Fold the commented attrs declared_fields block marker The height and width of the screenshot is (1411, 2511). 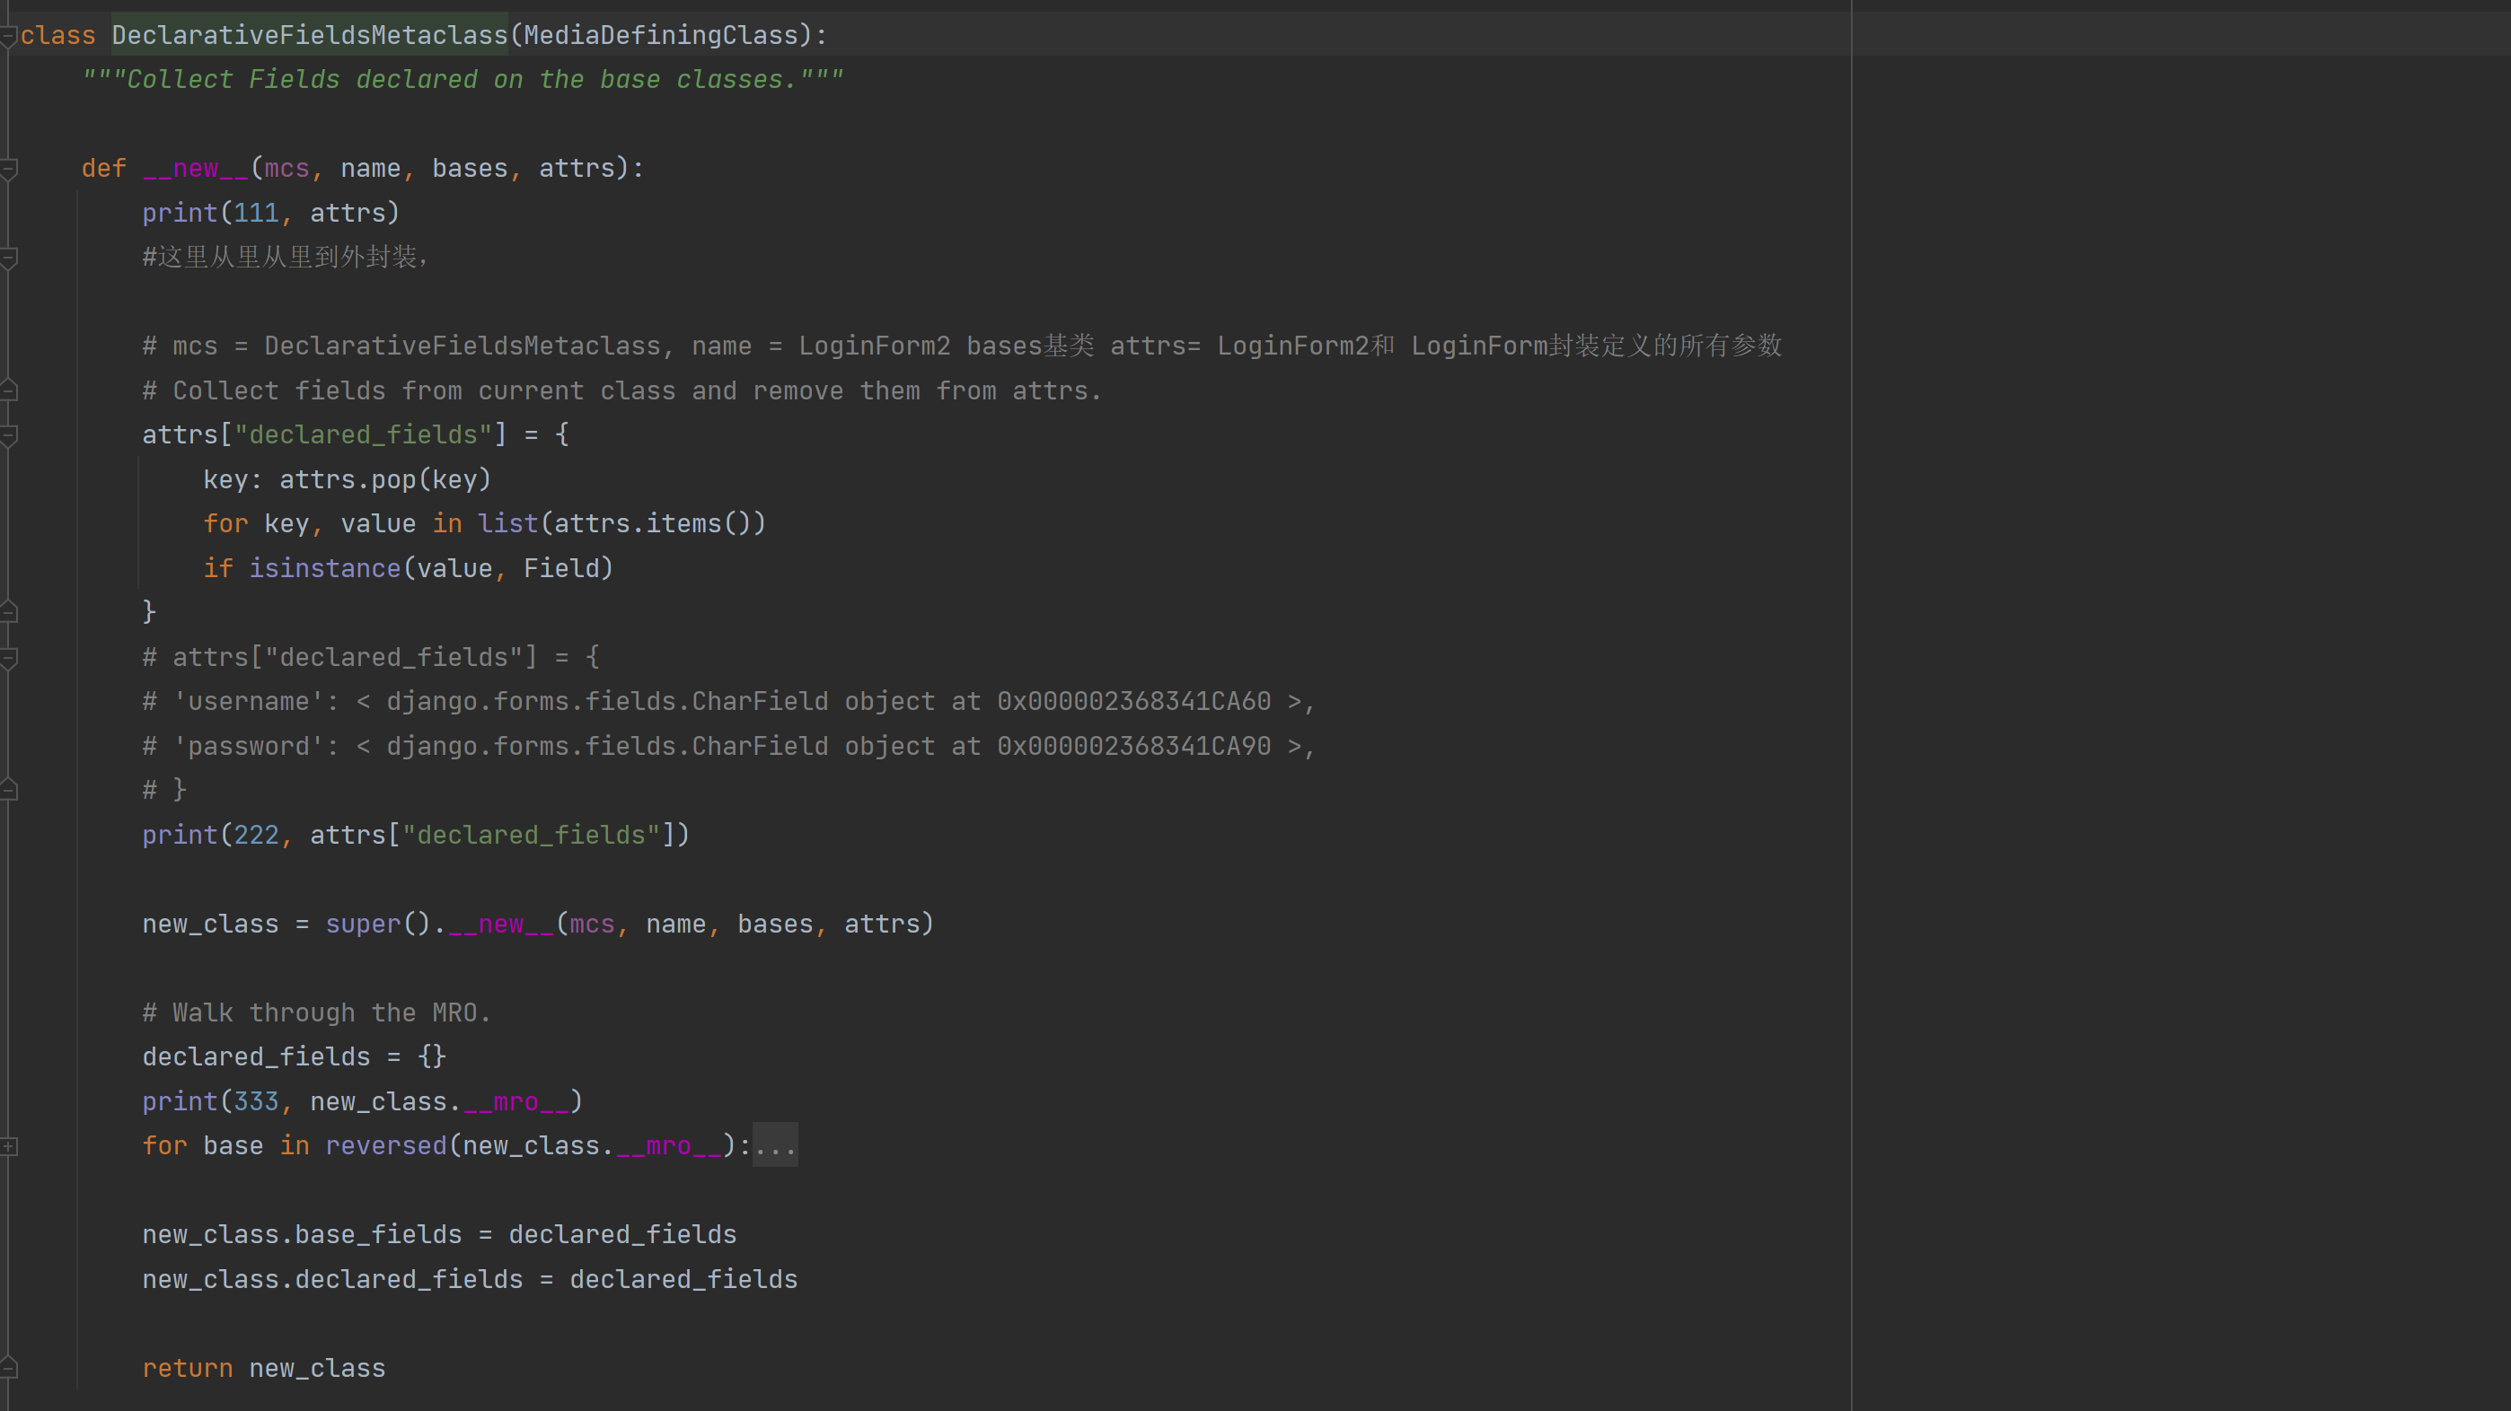click(x=9, y=658)
